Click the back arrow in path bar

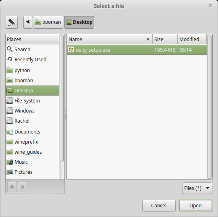[28, 22]
